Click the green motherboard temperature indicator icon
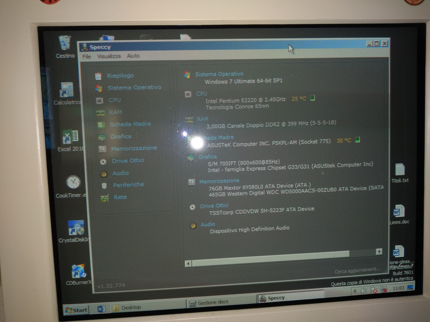This screenshot has height=322, width=430. [357, 140]
